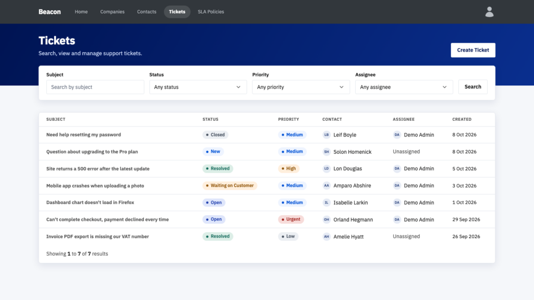The width and height of the screenshot is (534, 300).
Task: Open ticket 'Site returns a 500 error'
Action: click(98, 169)
